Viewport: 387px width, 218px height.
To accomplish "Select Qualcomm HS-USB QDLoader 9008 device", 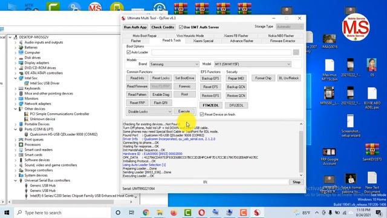I will point(63,134).
